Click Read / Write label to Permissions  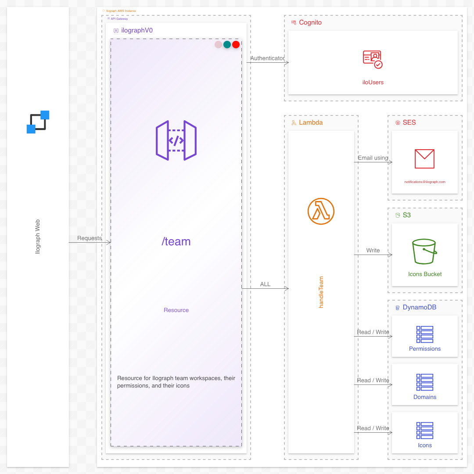pyautogui.click(x=373, y=332)
